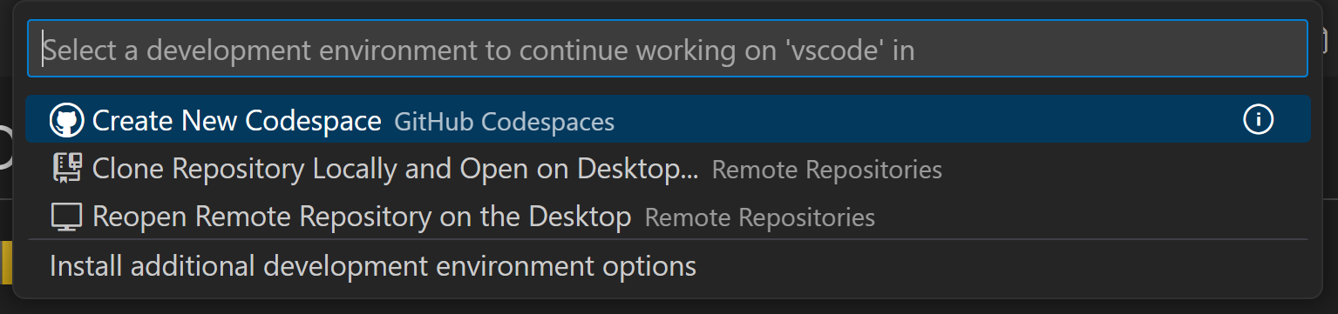The height and width of the screenshot is (314, 1338).
Task: Focus the development environment search field
Action: pos(668,49)
